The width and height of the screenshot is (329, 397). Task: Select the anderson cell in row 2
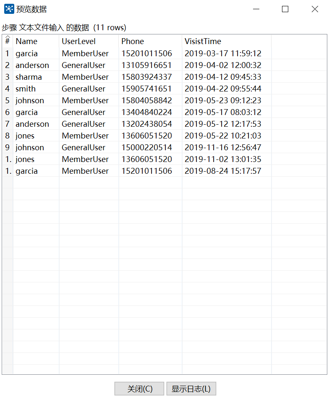(x=36, y=65)
